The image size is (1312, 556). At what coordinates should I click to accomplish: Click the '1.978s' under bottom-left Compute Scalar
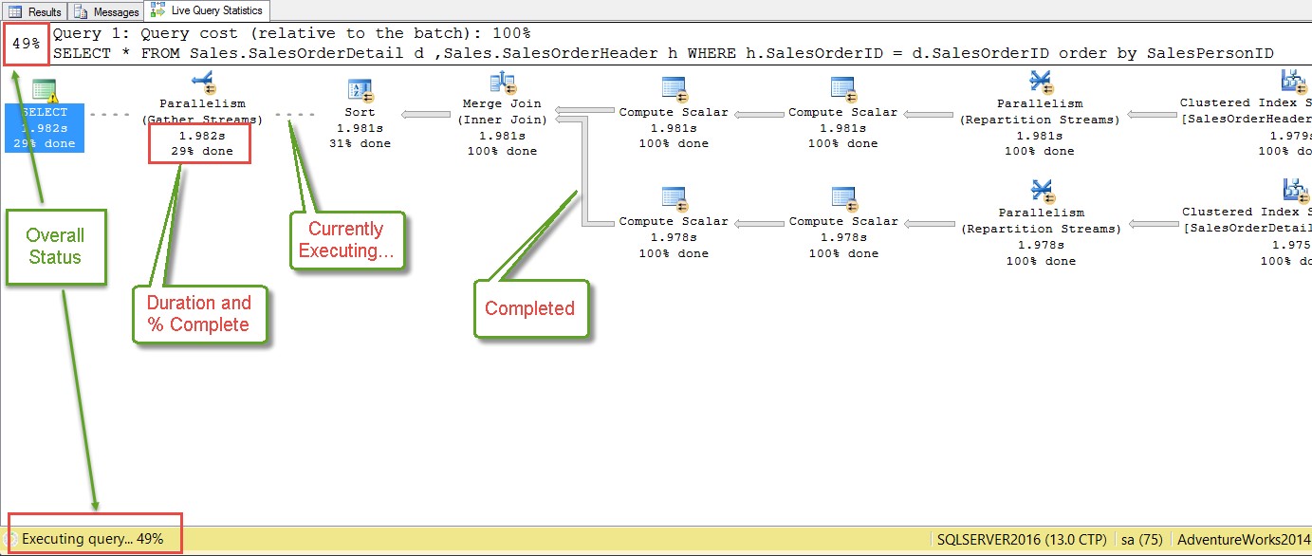pyautogui.click(x=674, y=237)
